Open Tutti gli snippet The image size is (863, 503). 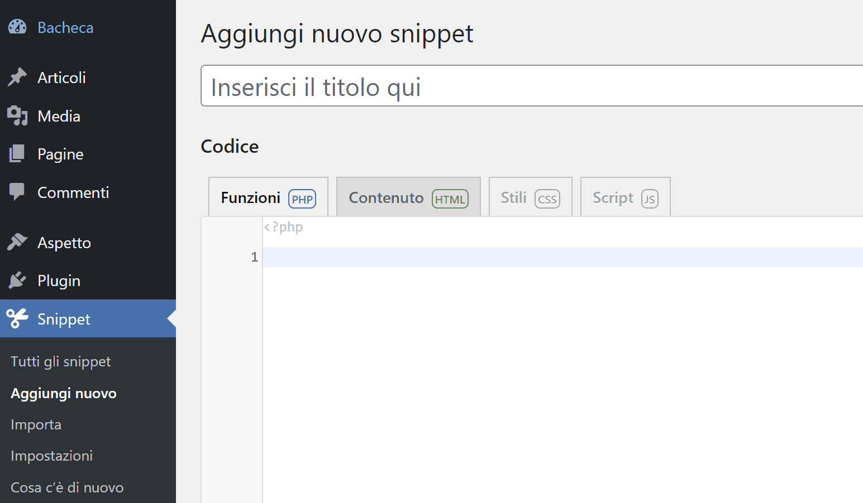60,361
